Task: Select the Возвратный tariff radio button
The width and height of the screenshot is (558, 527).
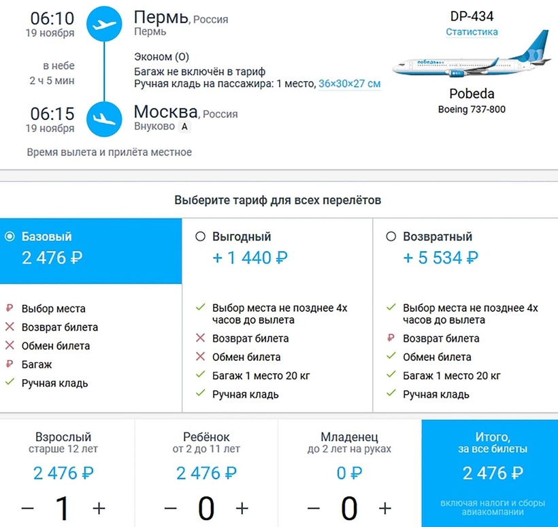Action: pos(391,237)
